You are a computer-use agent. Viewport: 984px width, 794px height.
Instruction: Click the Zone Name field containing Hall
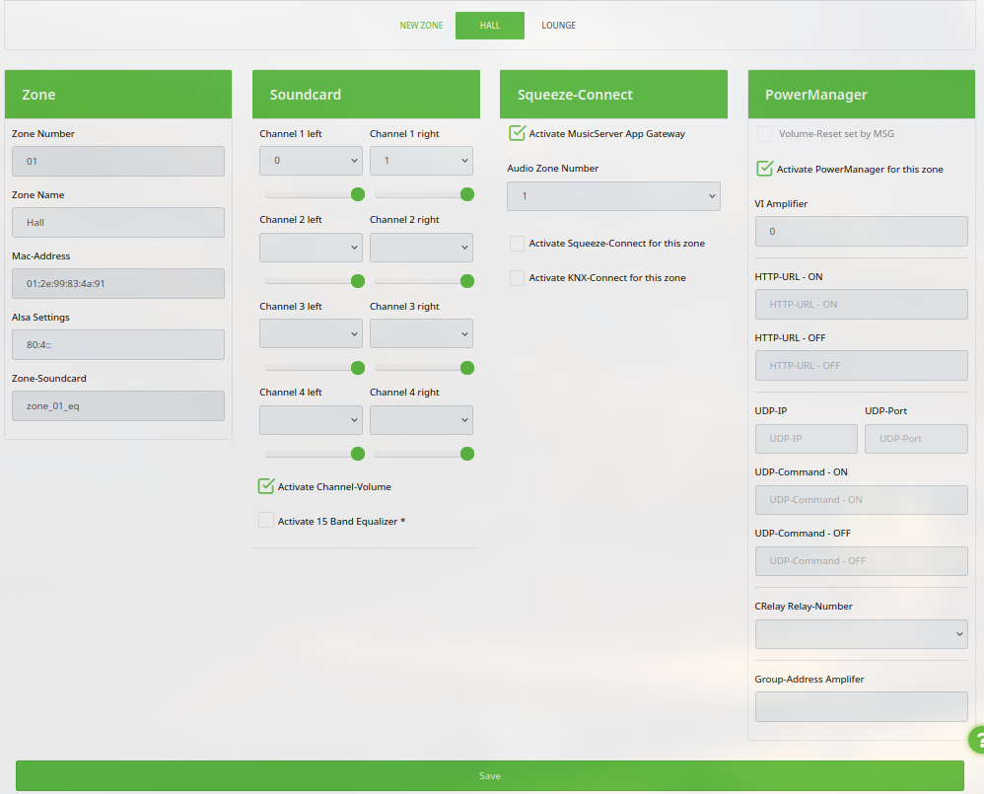click(x=118, y=222)
